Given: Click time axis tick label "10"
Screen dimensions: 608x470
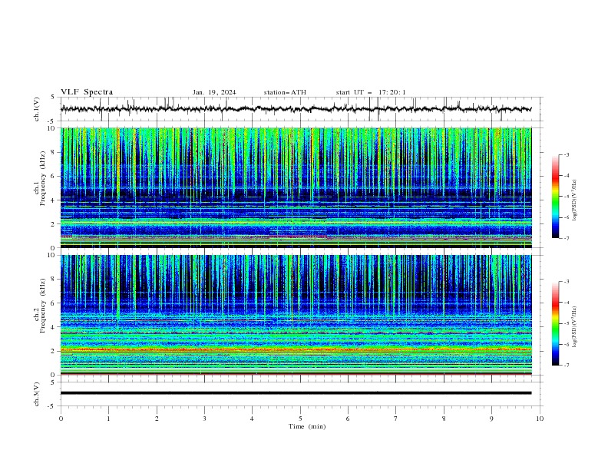Looking at the screenshot, I should 540,419.
